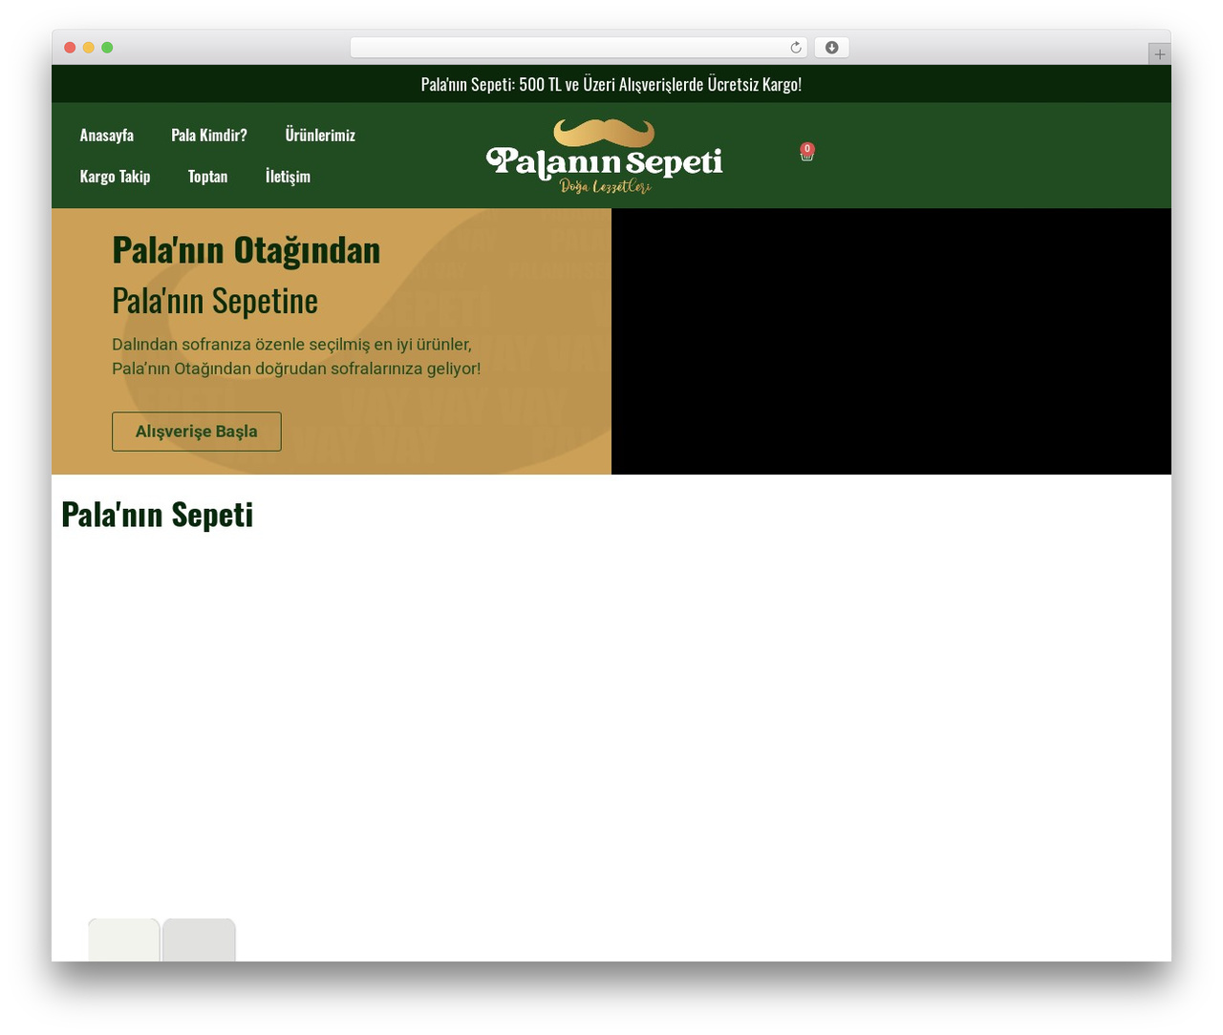Select Kargo Takip in navigation
Viewport: 1223px width, 1035px height.
tap(115, 177)
